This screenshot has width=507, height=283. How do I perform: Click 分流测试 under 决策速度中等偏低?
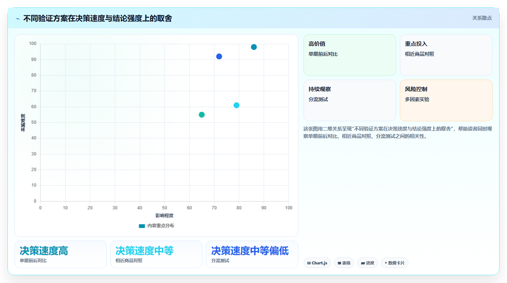tap(220, 261)
